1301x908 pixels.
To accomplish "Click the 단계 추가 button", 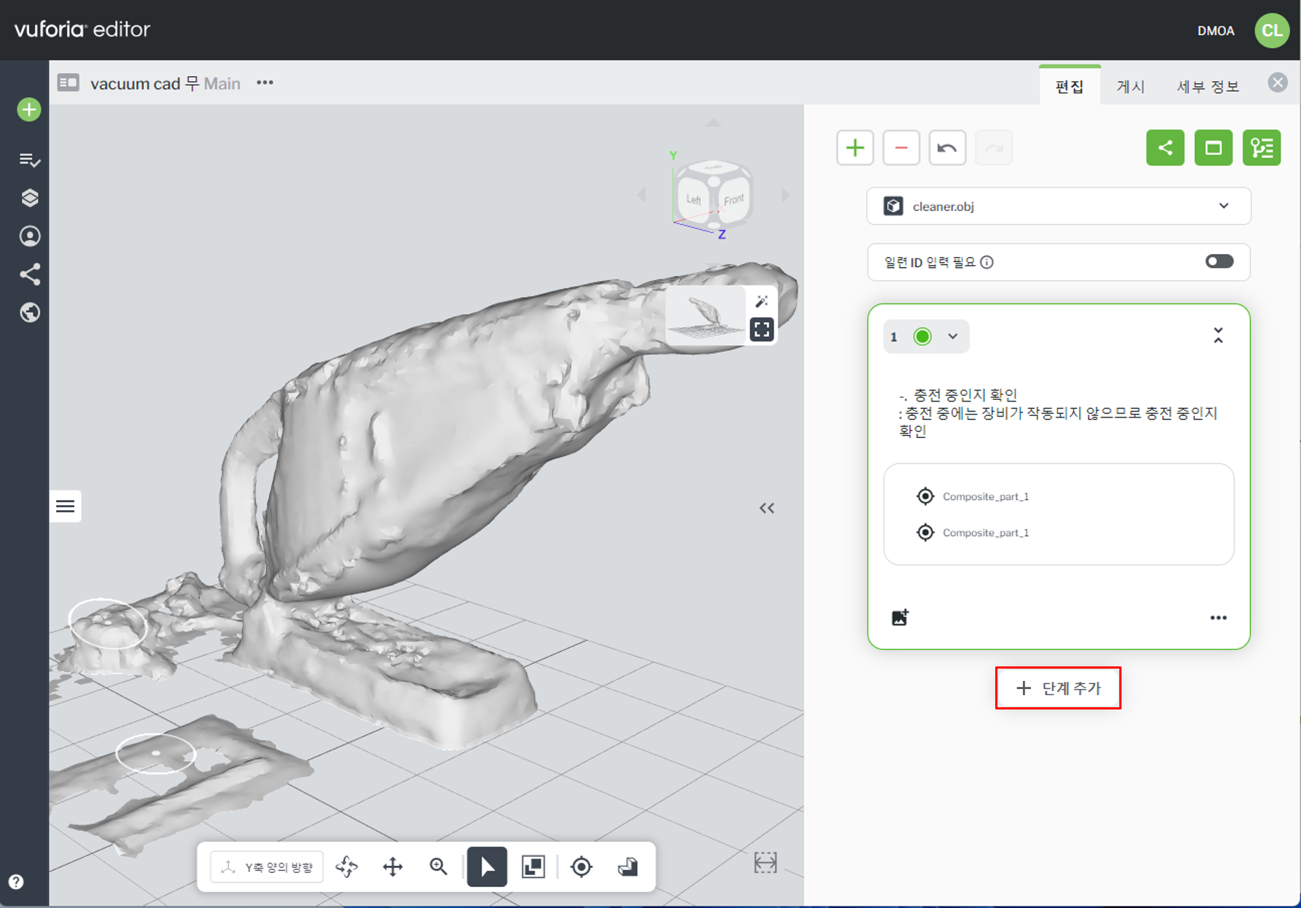I will pos(1058,688).
